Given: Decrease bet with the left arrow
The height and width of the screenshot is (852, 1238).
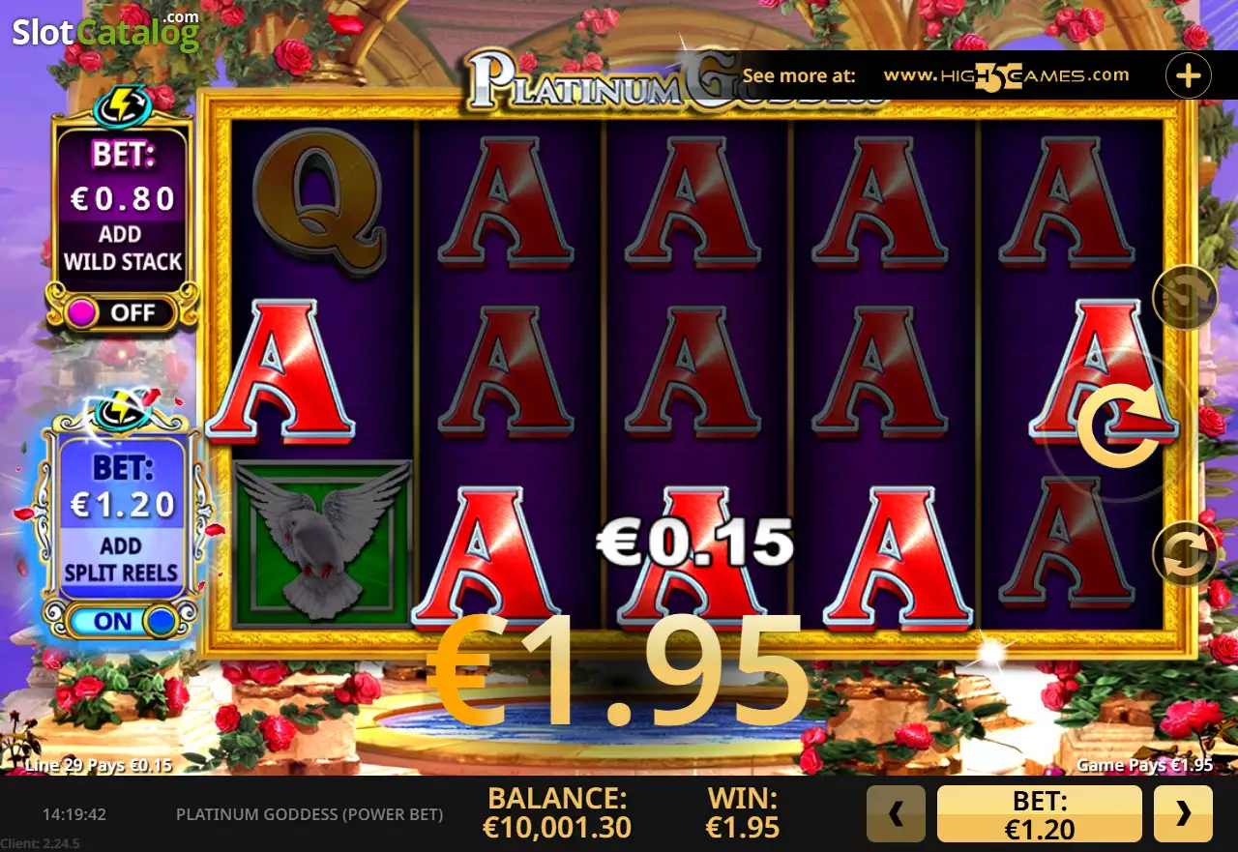Looking at the screenshot, I should tap(896, 814).
